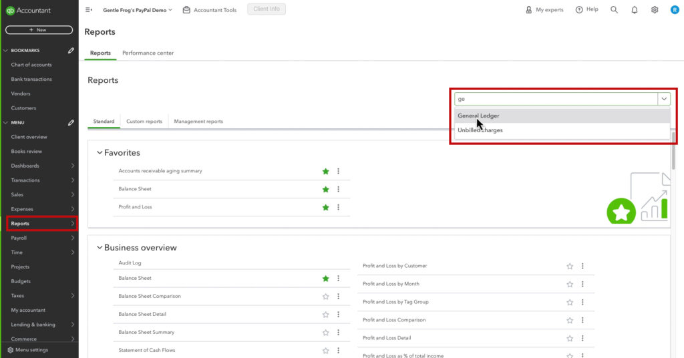The image size is (684, 358).
Task: Expand the Dashboards submenu
Action: pyautogui.click(x=72, y=166)
